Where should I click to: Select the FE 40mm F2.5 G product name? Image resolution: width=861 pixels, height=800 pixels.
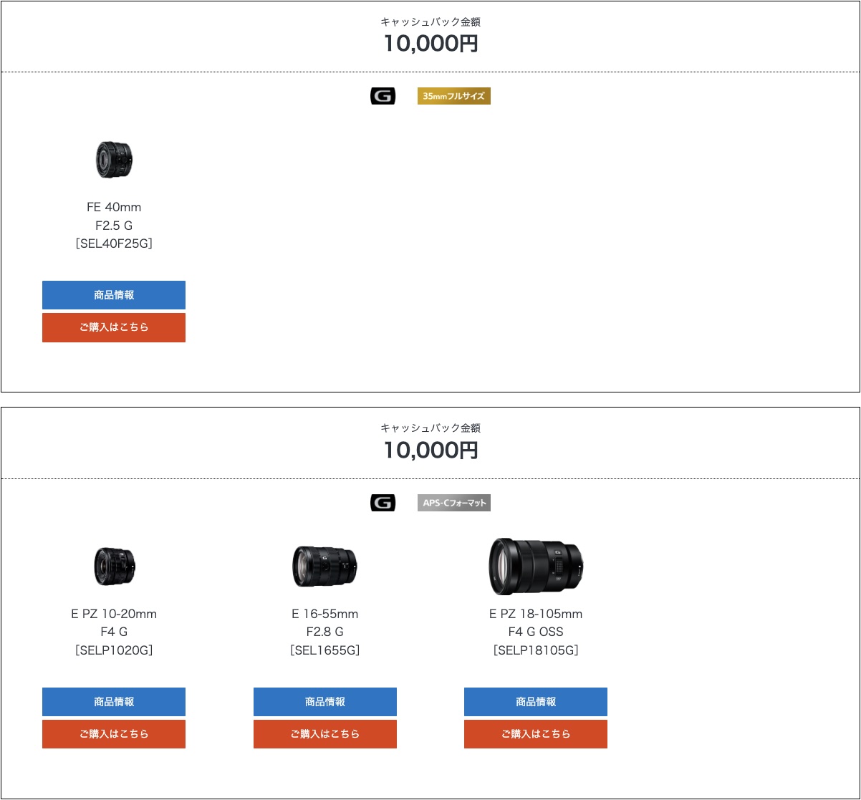click(x=114, y=225)
